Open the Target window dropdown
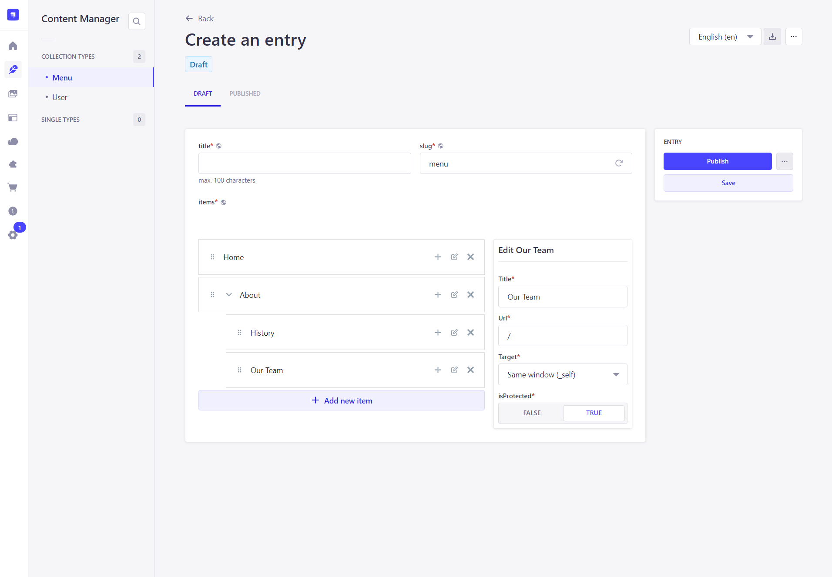 pos(562,375)
